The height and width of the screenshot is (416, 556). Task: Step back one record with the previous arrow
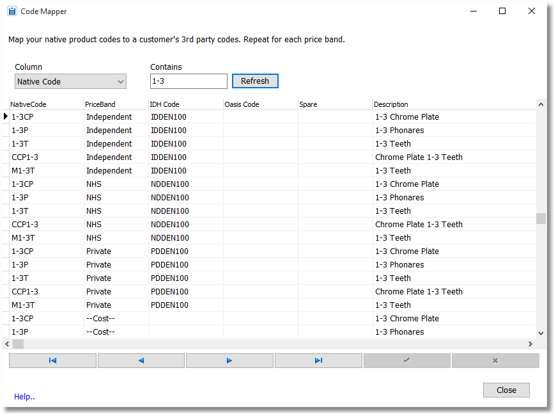coord(141,360)
